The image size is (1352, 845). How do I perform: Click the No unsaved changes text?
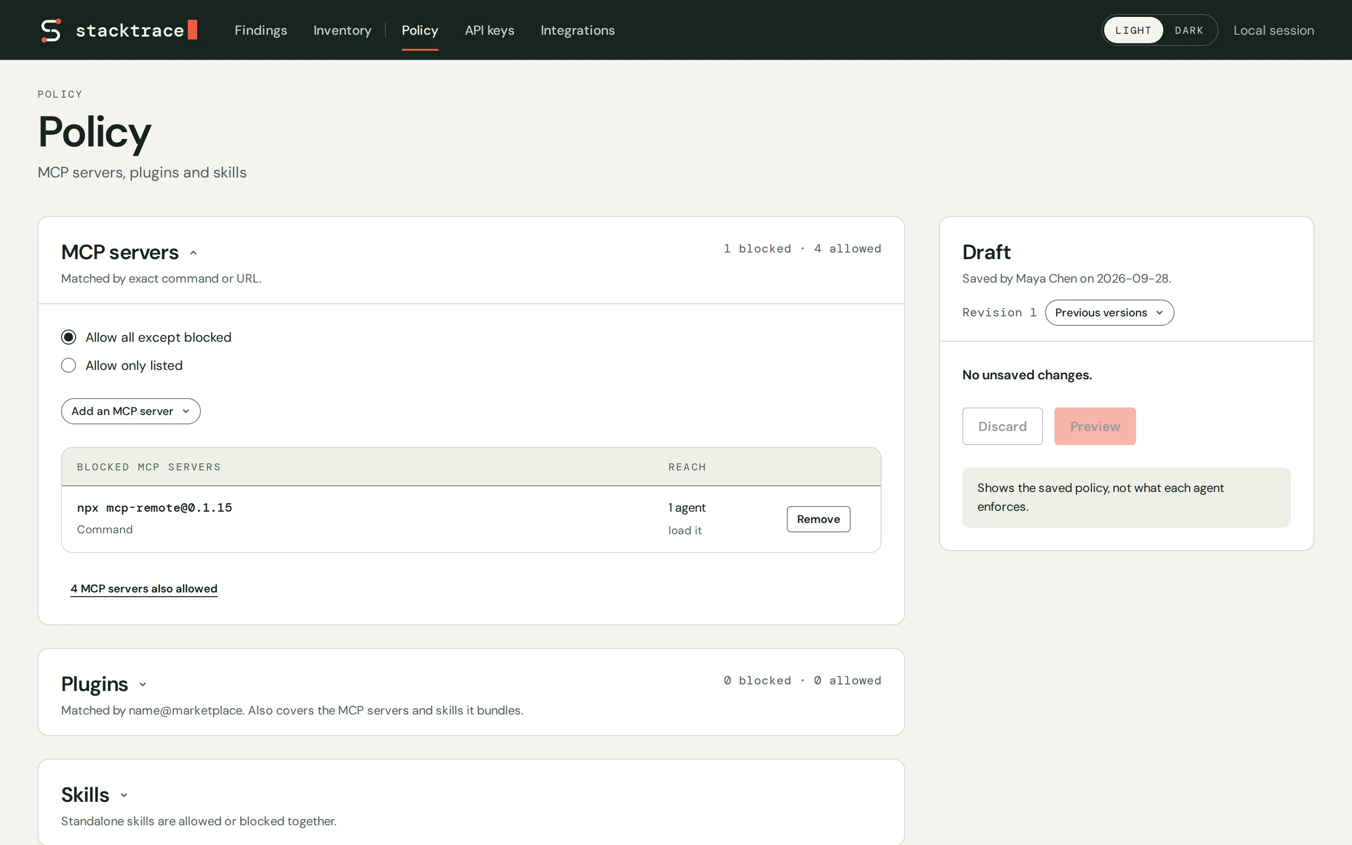(x=1027, y=375)
